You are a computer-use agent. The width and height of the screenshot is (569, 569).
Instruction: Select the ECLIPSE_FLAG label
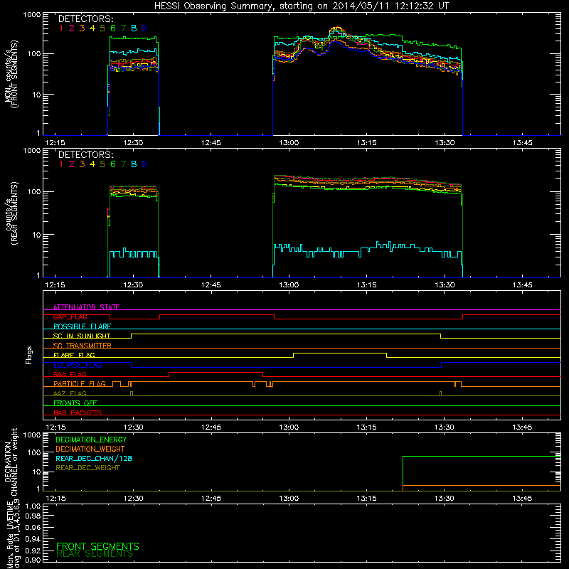78,365
